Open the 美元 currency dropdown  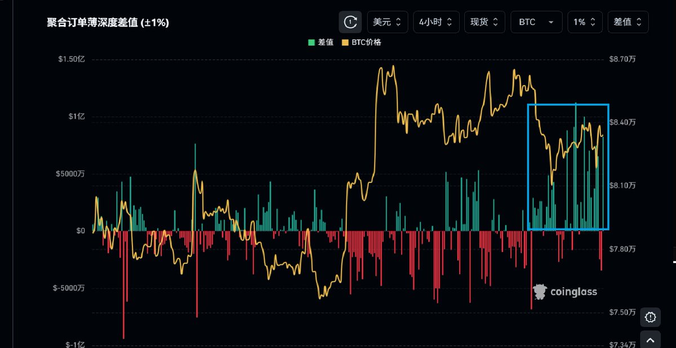[387, 22]
